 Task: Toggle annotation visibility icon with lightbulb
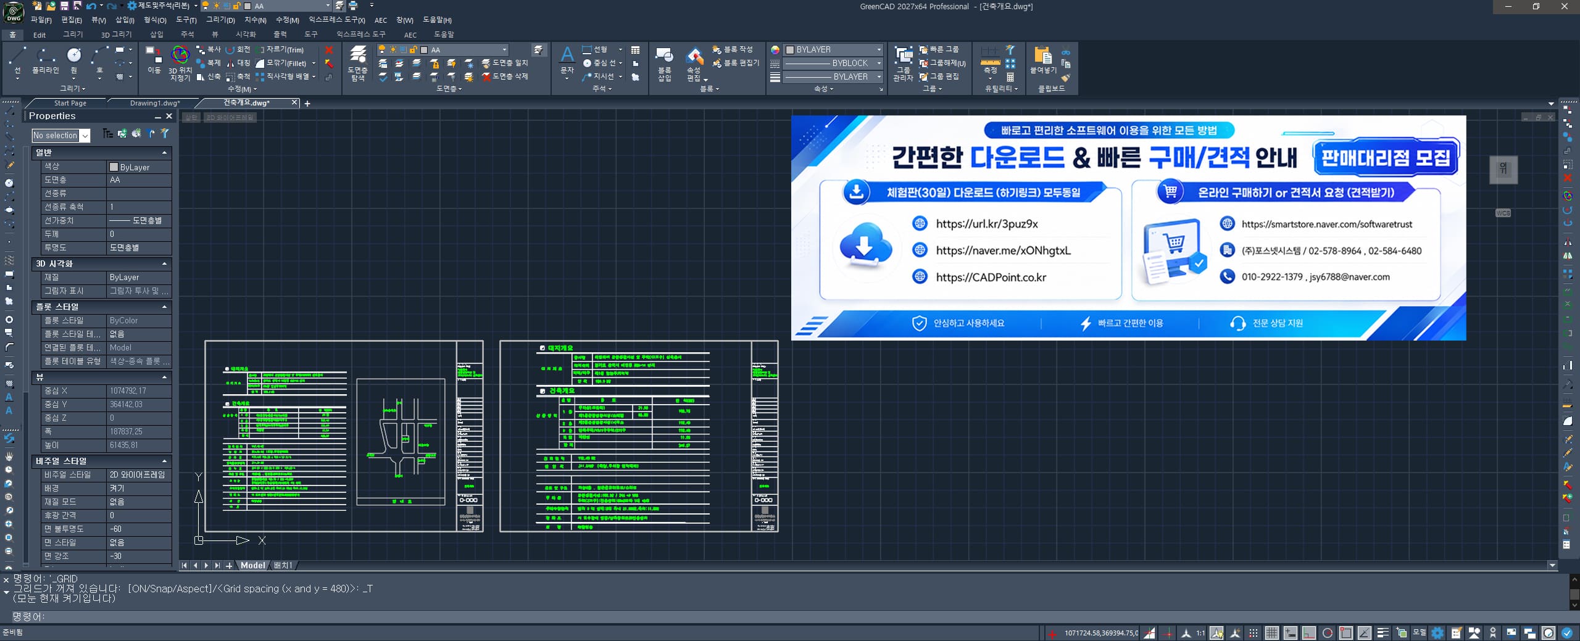pos(1216,633)
